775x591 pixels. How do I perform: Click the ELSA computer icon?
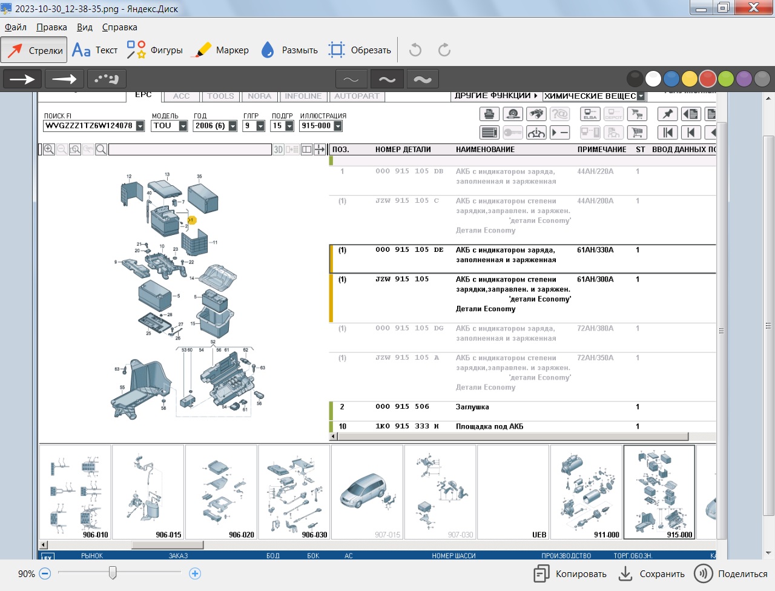tap(590, 114)
